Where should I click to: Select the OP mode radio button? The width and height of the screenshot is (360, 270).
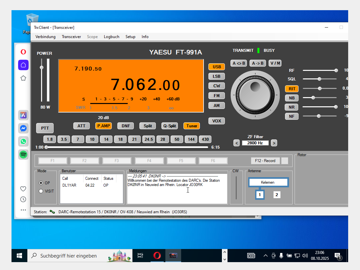click(x=41, y=183)
